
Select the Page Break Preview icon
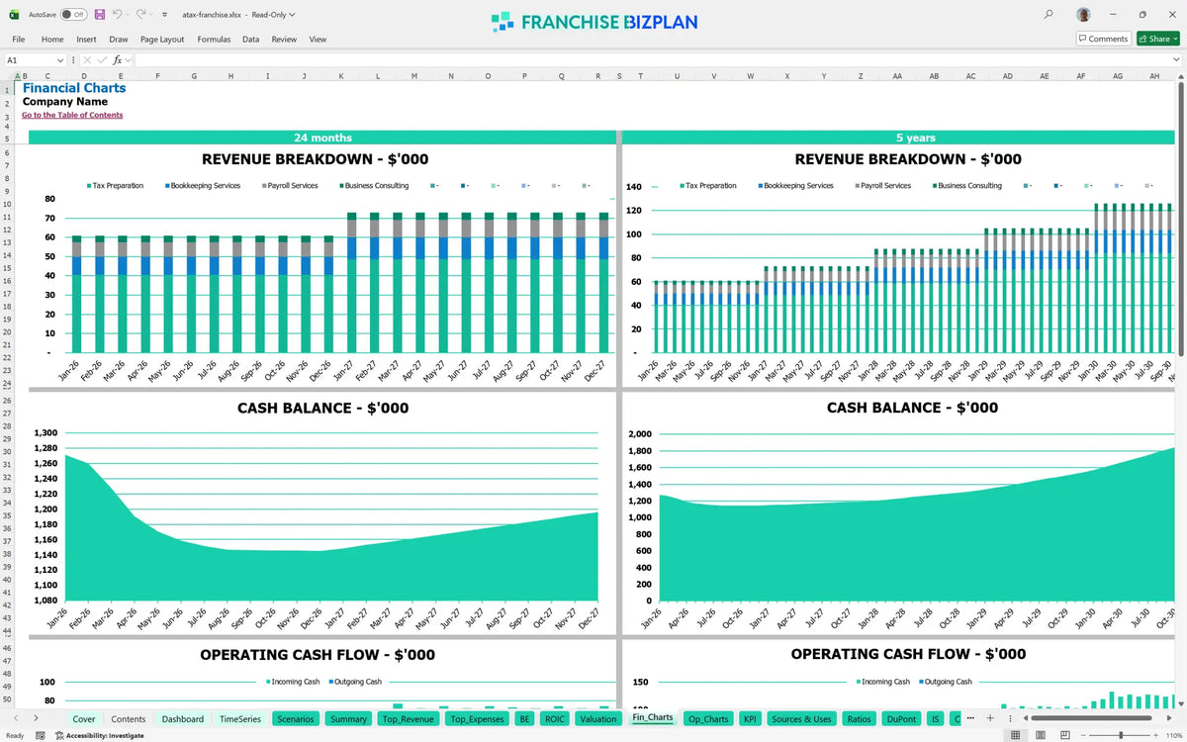tap(1063, 735)
